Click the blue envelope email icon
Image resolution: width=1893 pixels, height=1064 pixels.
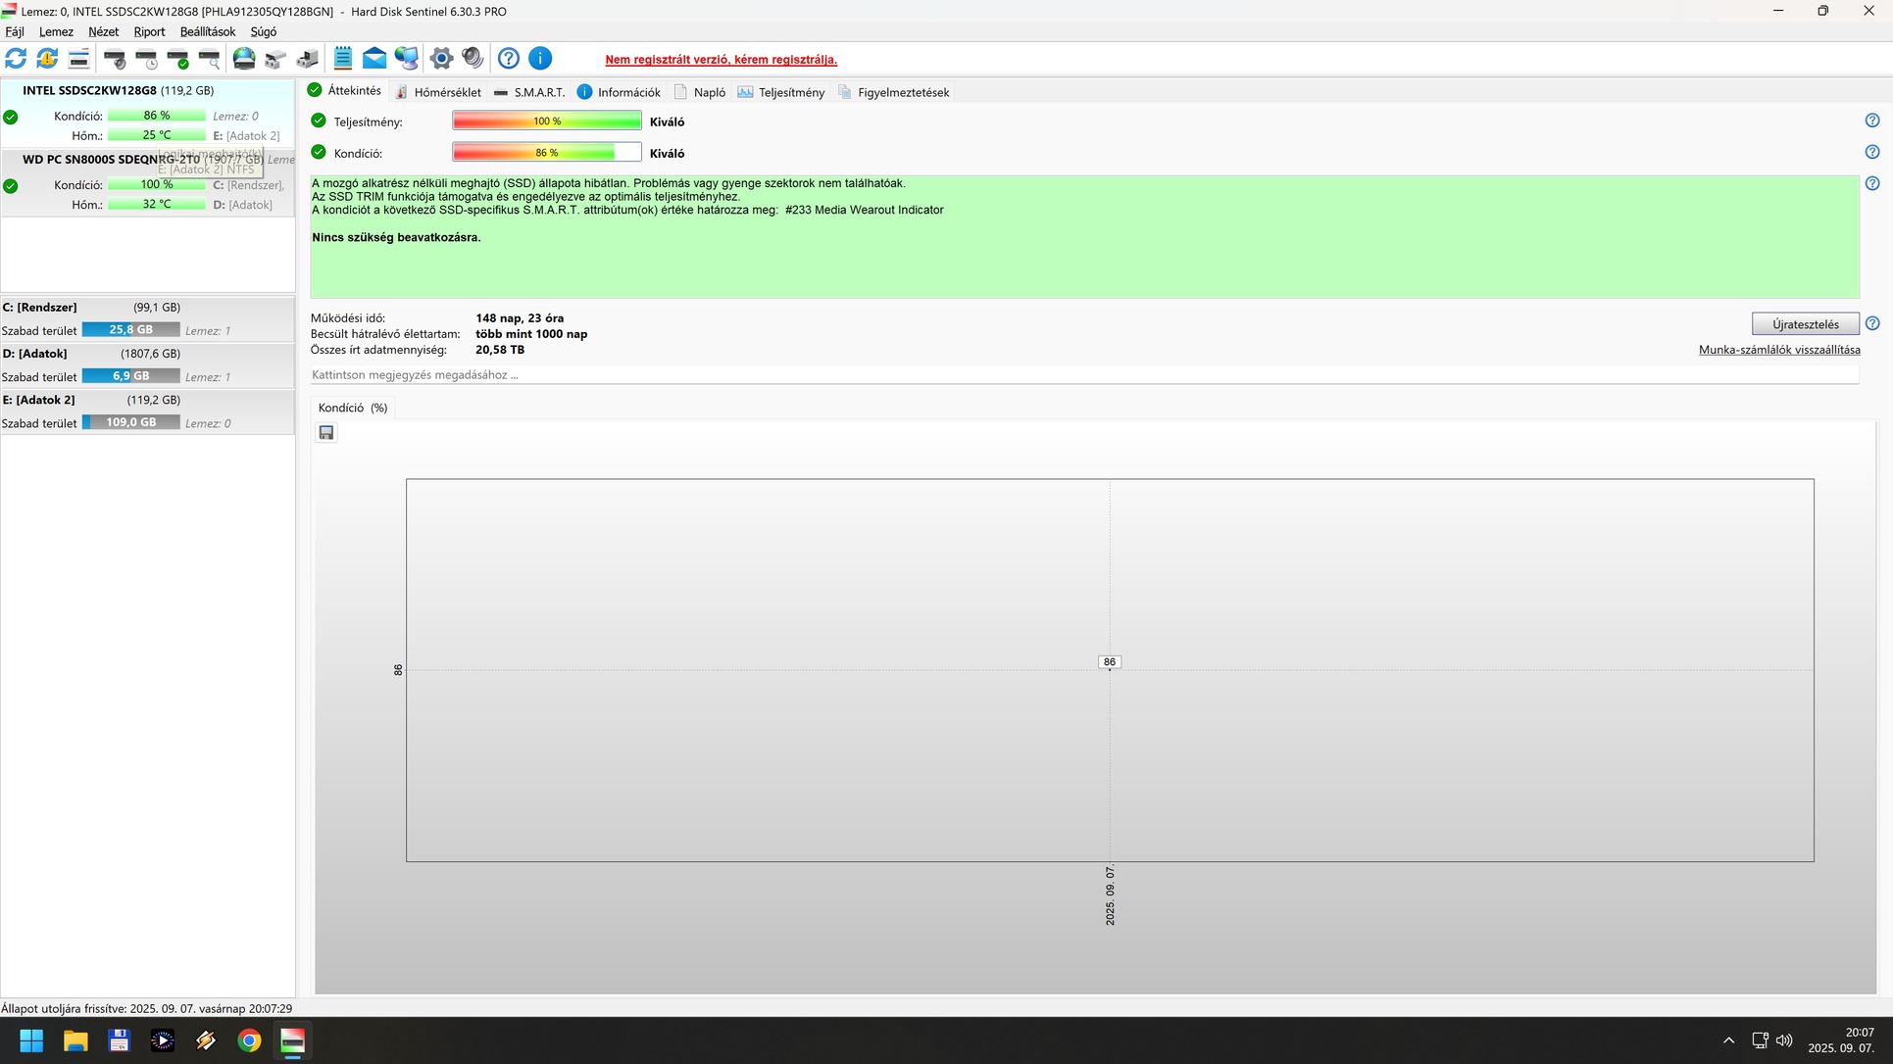374,59
